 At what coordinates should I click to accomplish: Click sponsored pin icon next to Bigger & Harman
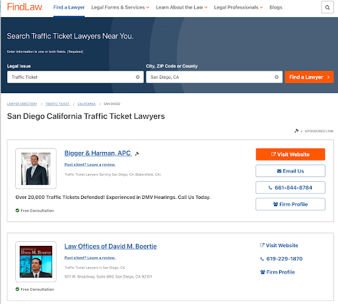click(x=137, y=153)
